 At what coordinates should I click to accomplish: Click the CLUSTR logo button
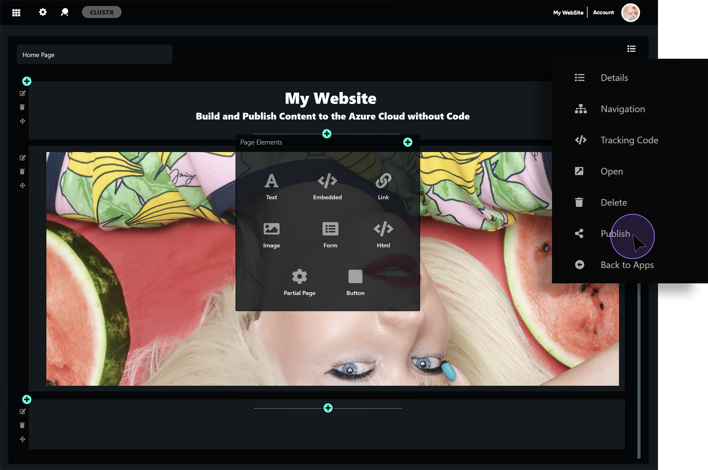[x=102, y=12]
